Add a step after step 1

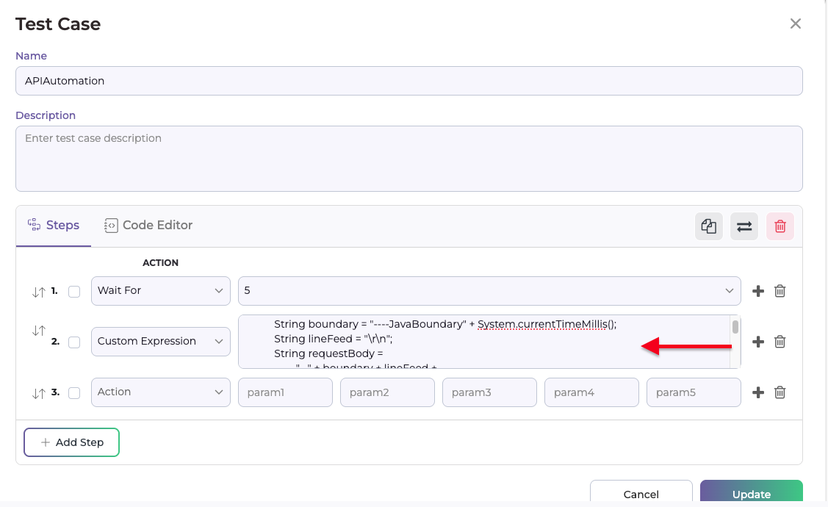758,291
